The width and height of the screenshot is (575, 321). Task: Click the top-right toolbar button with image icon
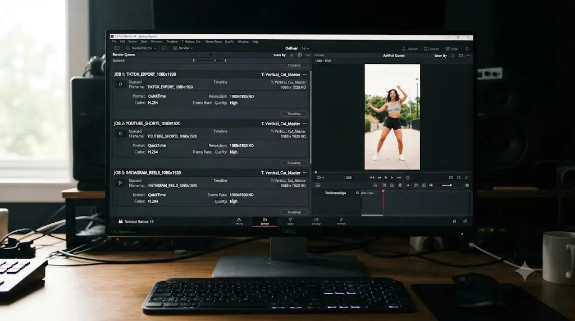(451, 49)
